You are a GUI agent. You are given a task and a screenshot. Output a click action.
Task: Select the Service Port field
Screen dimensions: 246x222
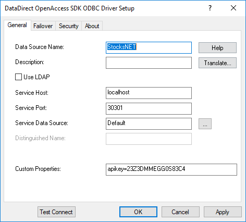tap(149, 108)
